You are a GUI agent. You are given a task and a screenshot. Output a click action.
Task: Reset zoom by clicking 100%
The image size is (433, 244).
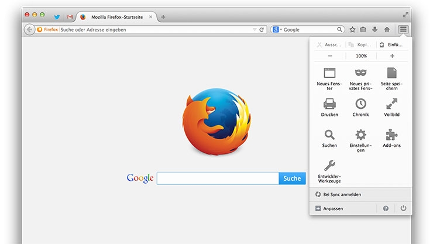(x=361, y=56)
